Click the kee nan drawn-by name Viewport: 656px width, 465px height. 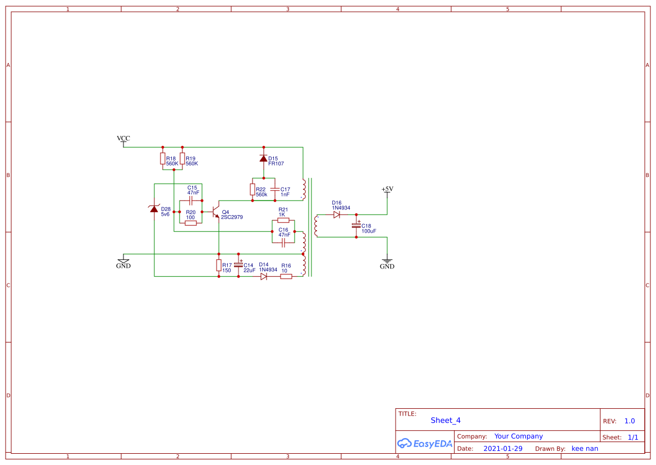(x=584, y=448)
